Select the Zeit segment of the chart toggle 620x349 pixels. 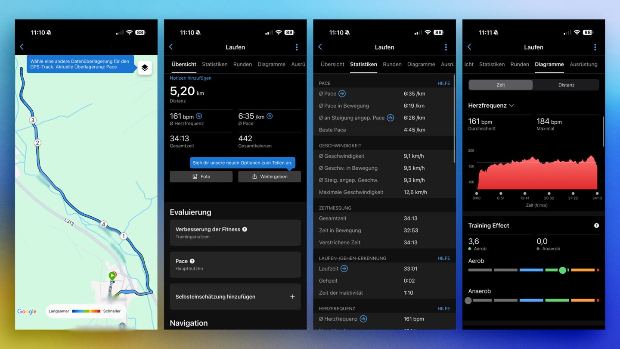501,85
